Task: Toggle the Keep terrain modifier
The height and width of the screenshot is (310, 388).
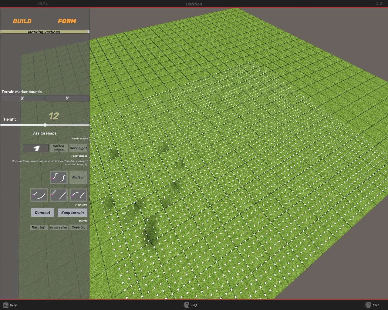Action: (x=73, y=212)
